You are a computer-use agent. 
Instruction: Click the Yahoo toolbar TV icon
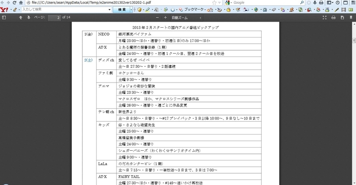tap(265, 9)
